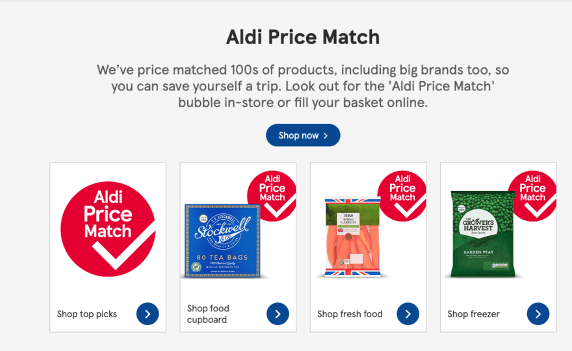Screen dimensions: 572x351
Task: Open the Shop fresh food arrow button
Action: pyautogui.click(x=408, y=314)
